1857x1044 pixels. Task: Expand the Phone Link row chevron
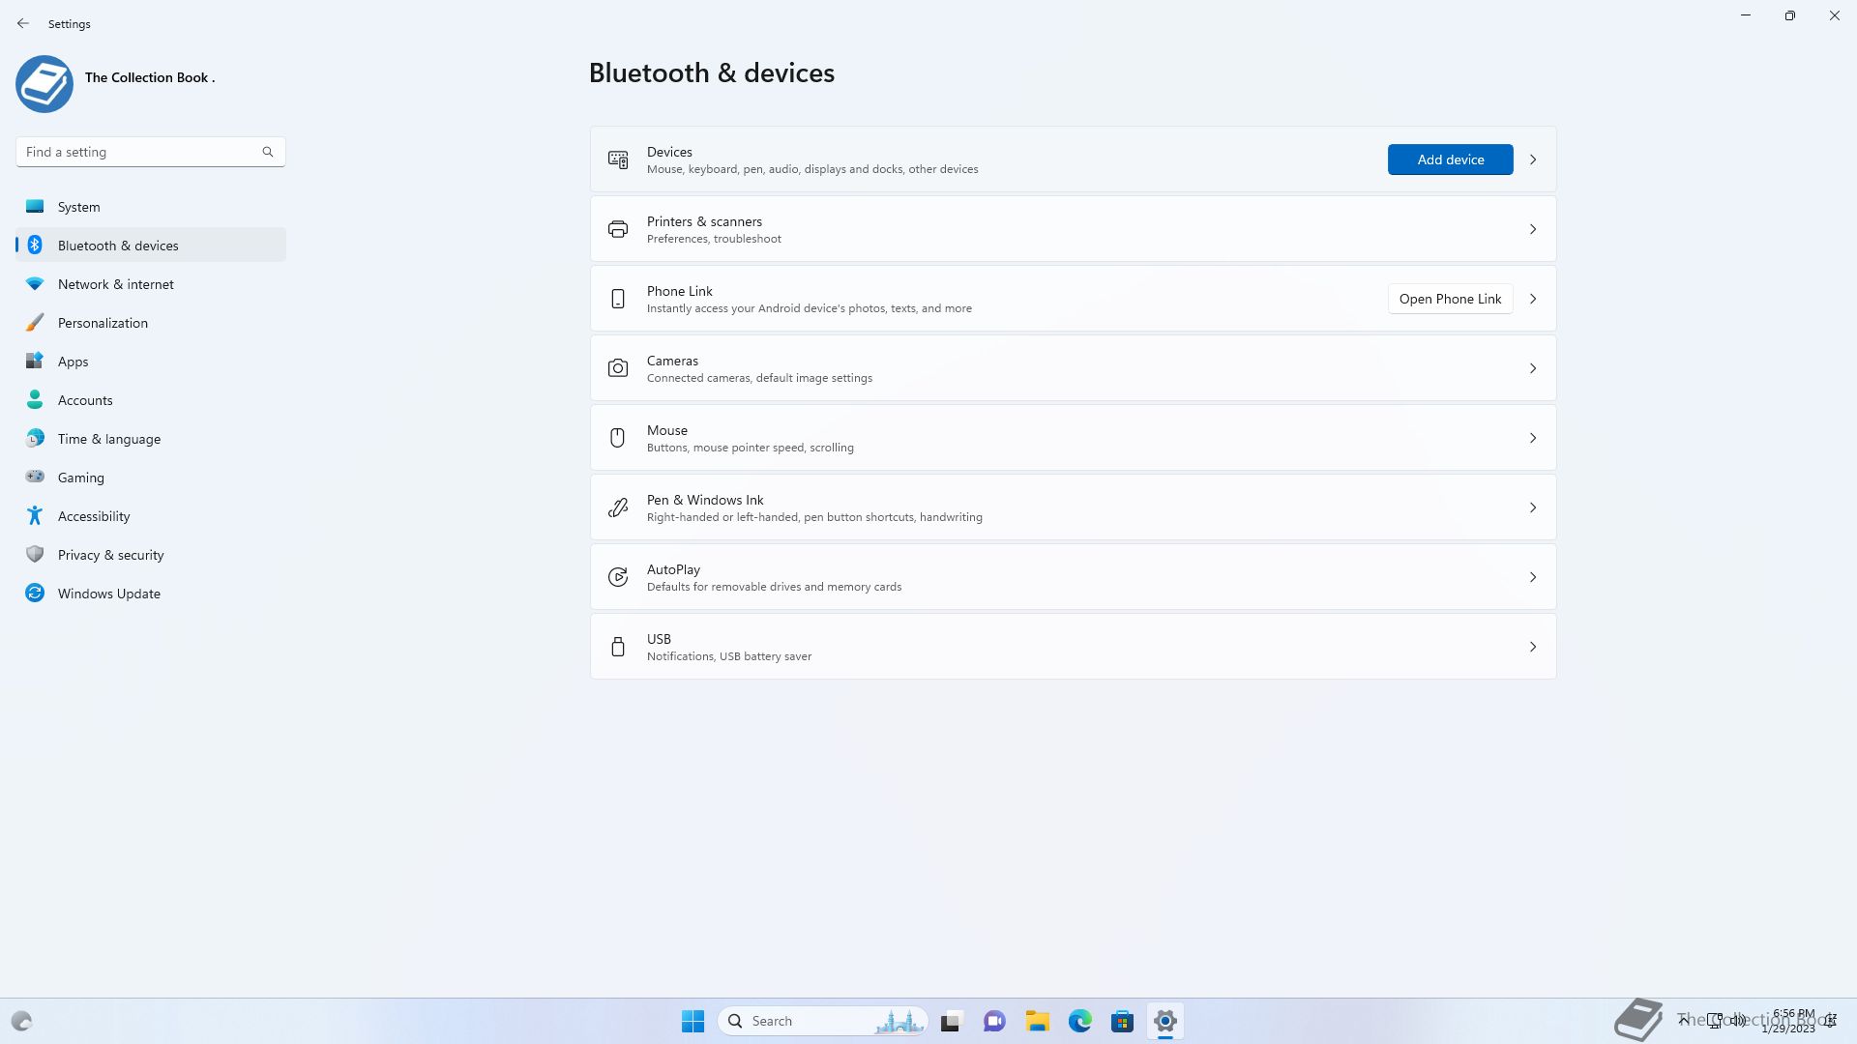tap(1533, 299)
